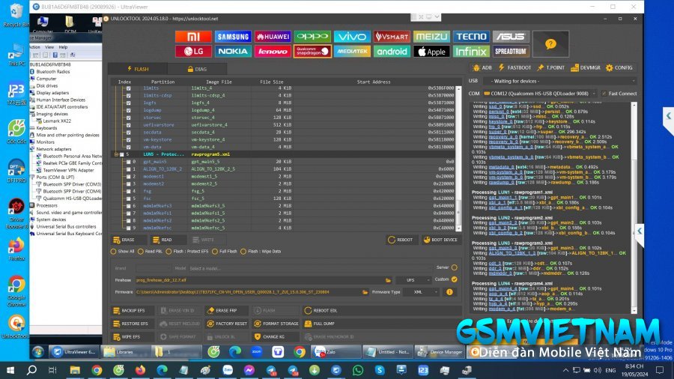Select the MediaTek brand logo
The image size is (674, 379).
352,52
